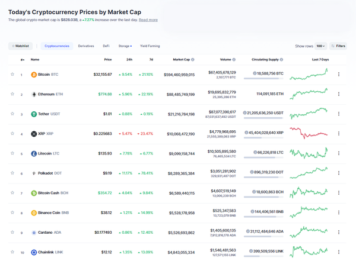This screenshot has width=356, height=261.
Task: Open the three-dot menu for XRP row
Action: (339, 133)
